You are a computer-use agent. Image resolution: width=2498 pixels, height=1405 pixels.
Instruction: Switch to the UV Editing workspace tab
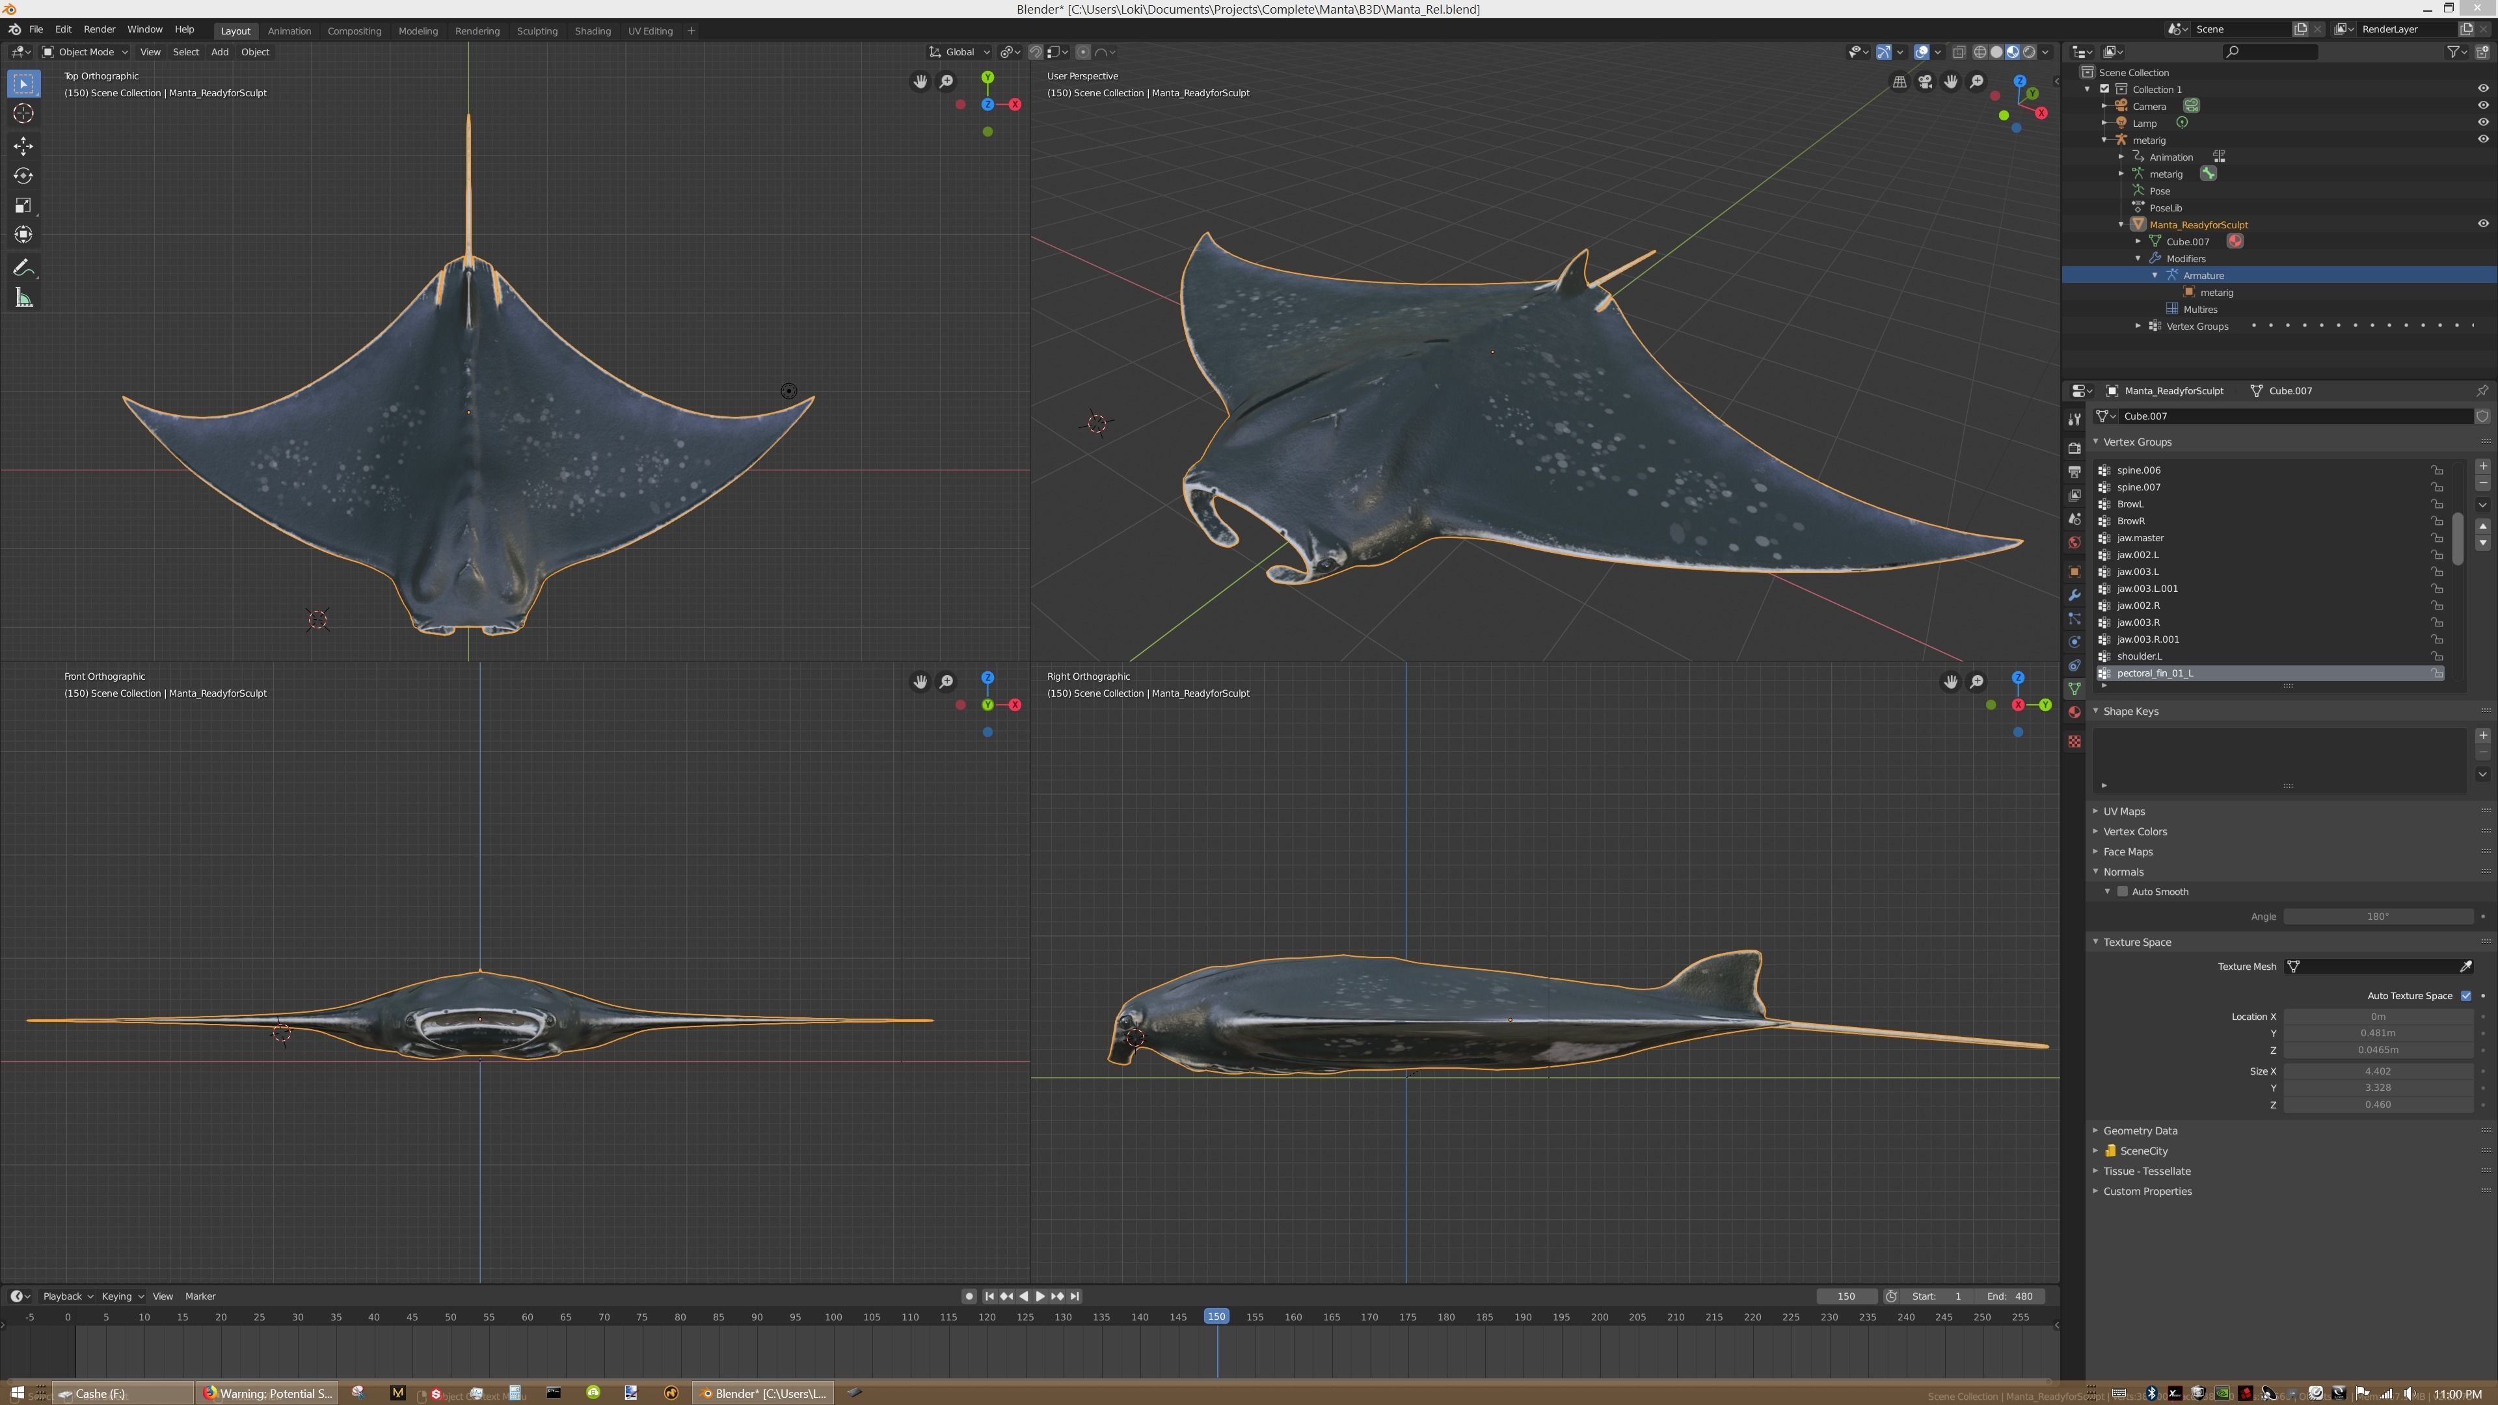(x=650, y=31)
